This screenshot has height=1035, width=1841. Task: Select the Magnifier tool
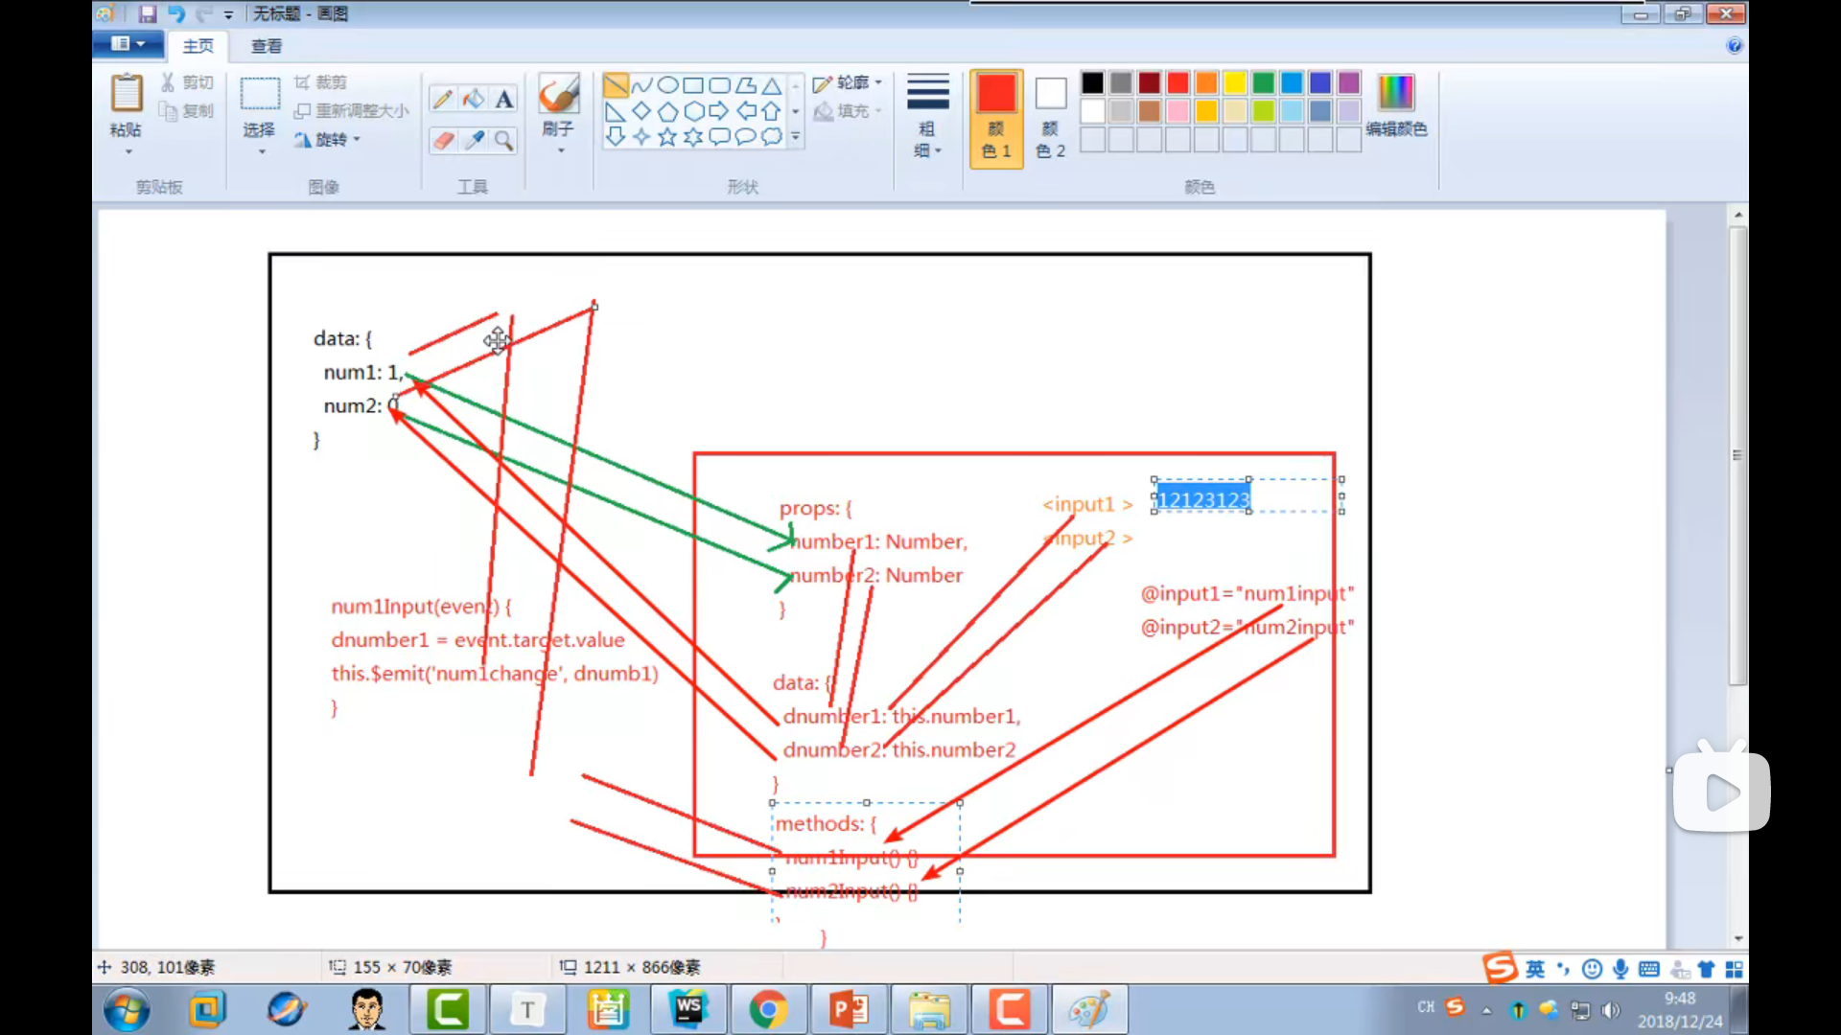(x=503, y=141)
